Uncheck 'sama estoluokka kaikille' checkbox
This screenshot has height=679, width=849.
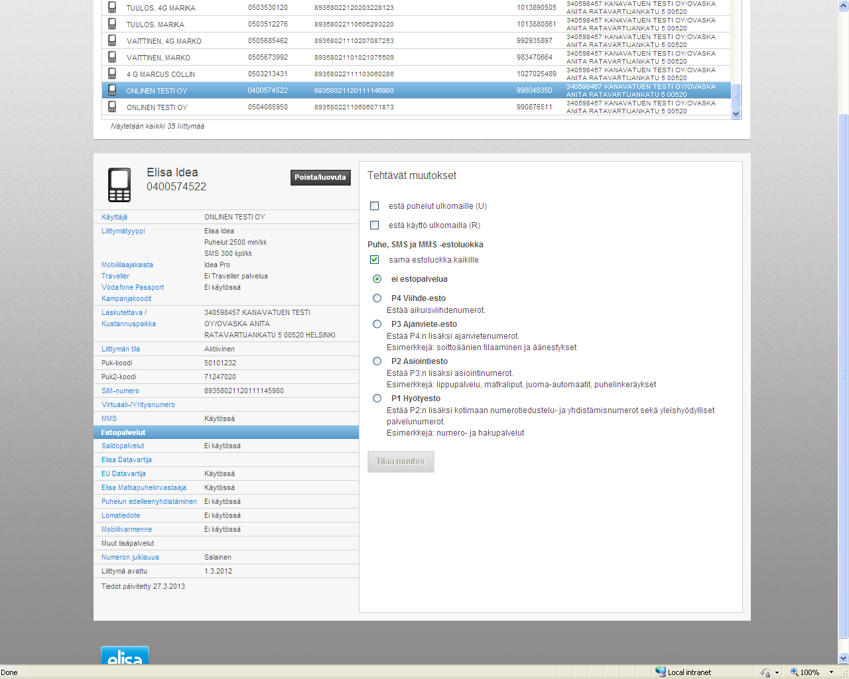pos(375,260)
